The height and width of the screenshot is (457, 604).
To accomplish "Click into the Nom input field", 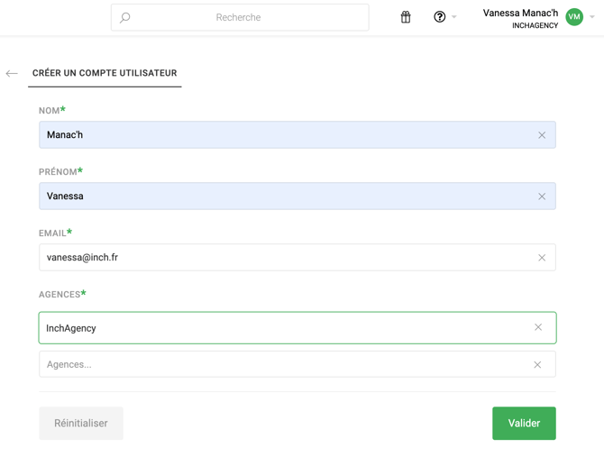I will pyautogui.click(x=279, y=135).
